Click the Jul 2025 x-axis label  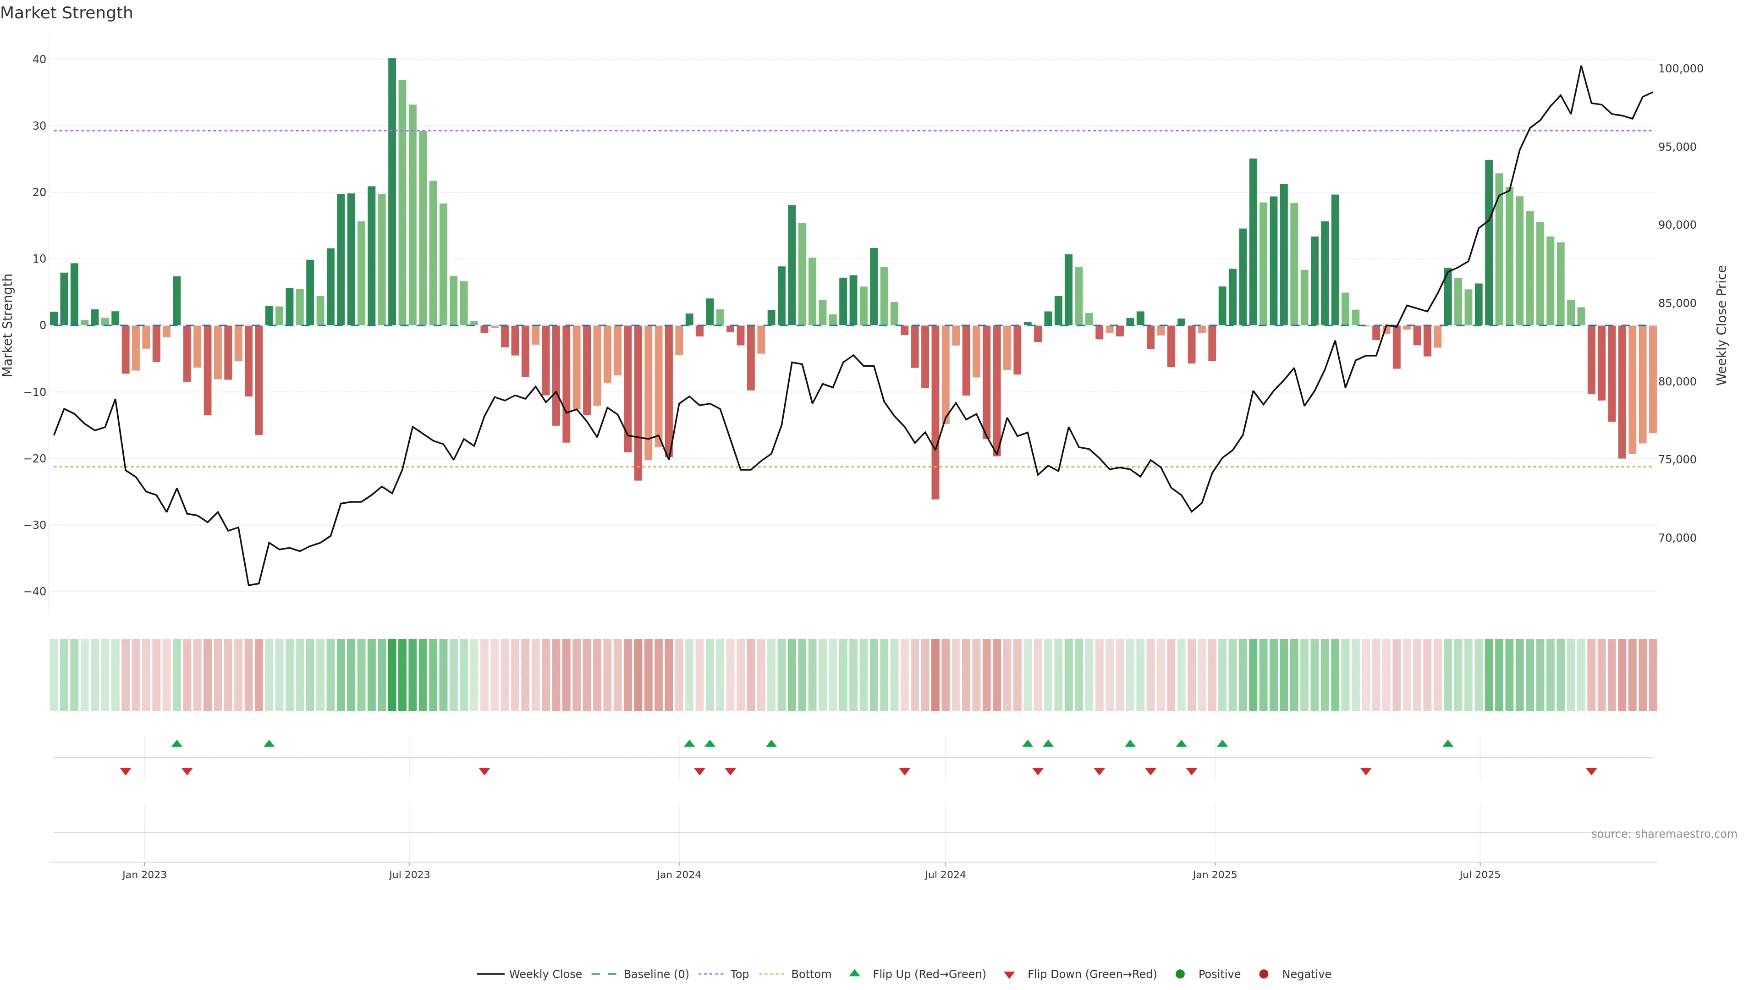point(1479,874)
